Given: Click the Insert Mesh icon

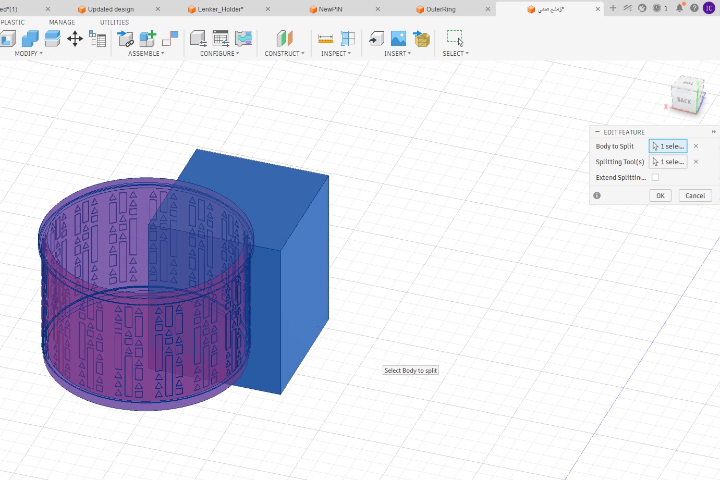Looking at the screenshot, I should (421, 39).
